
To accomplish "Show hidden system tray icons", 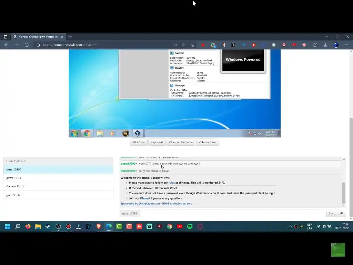I will point(290,226).
